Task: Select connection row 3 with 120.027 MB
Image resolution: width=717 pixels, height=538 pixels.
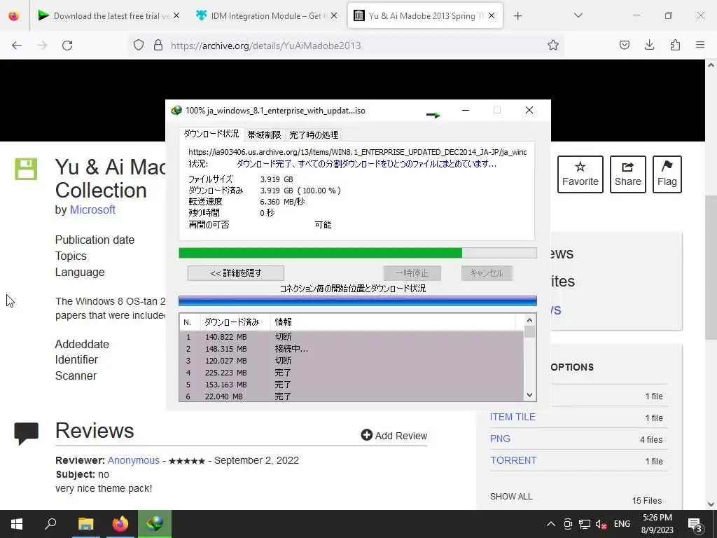Action: [351, 361]
